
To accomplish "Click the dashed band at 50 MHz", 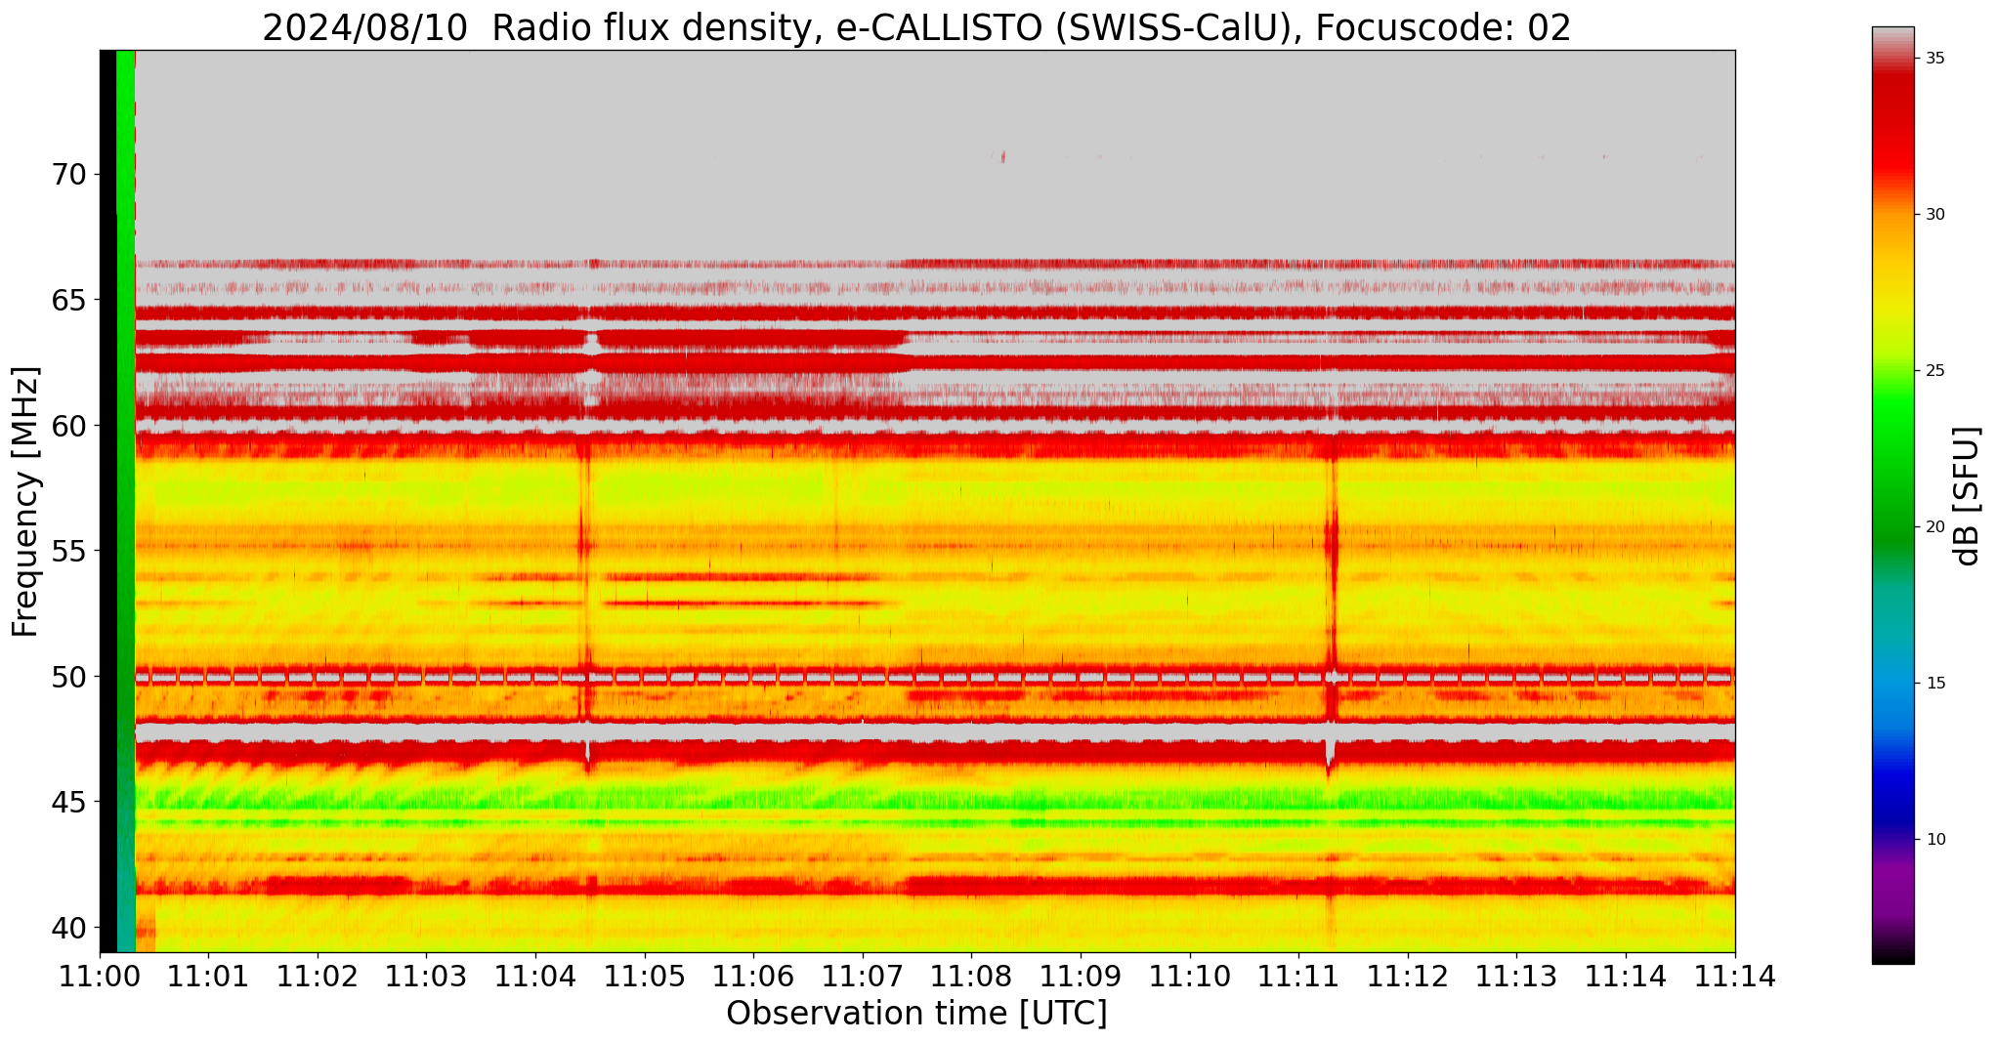I will point(935,677).
